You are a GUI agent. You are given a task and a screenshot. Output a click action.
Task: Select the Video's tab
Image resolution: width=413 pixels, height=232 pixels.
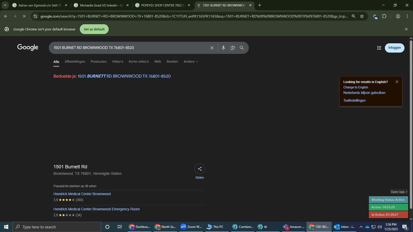[118, 62]
